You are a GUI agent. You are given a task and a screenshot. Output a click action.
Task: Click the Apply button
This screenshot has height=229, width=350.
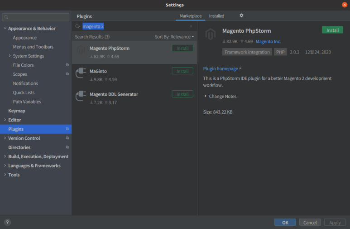click(x=335, y=222)
